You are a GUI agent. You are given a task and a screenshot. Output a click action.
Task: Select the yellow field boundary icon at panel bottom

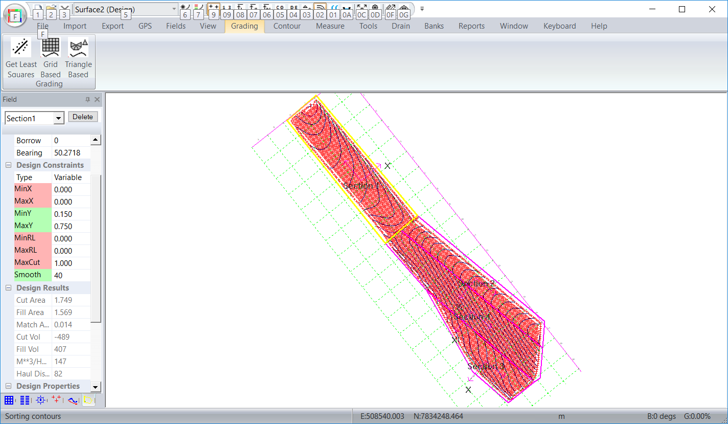(88, 400)
